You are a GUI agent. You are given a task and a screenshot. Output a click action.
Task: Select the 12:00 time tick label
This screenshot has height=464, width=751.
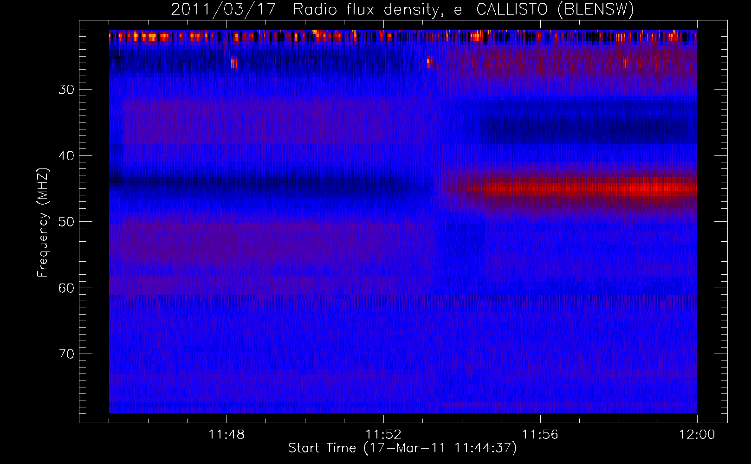coord(697,435)
